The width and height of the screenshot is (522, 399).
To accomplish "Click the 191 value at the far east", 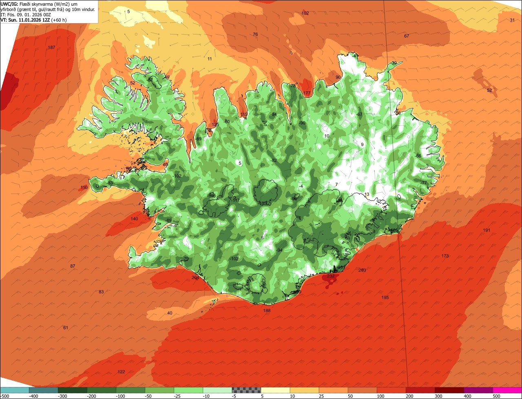I will click(487, 231).
